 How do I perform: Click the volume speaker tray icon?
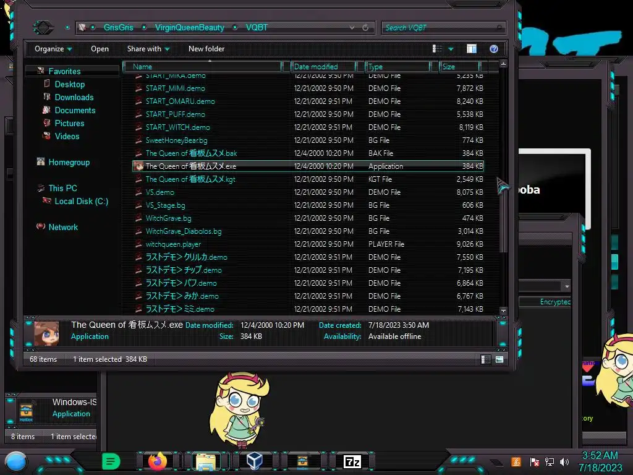click(564, 462)
